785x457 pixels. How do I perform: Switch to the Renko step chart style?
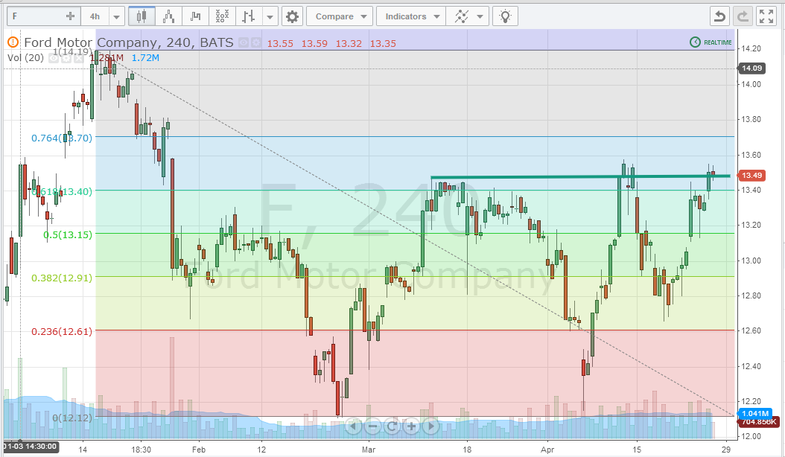[195, 16]
